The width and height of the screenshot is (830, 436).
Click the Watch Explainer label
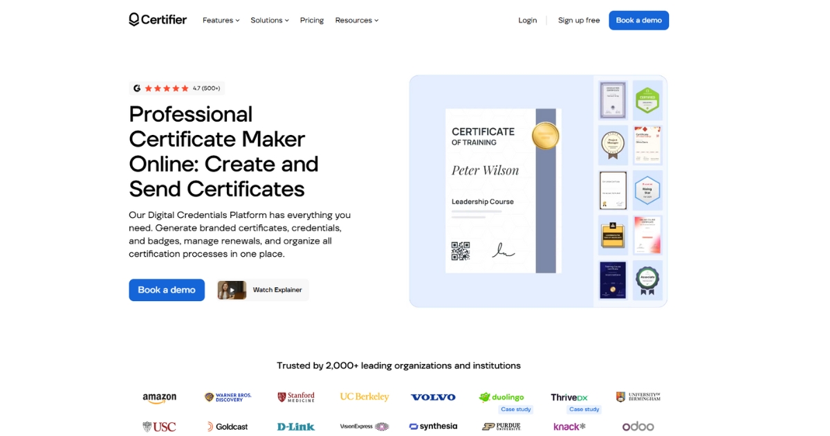coord(277,290)
